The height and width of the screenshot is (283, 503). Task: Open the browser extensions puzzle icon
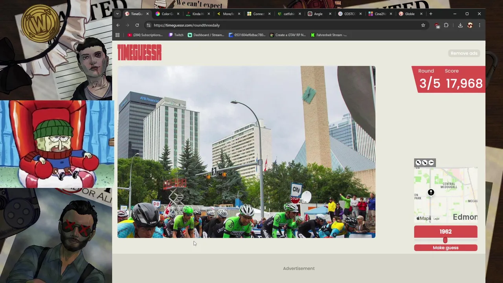click(446, 25)
